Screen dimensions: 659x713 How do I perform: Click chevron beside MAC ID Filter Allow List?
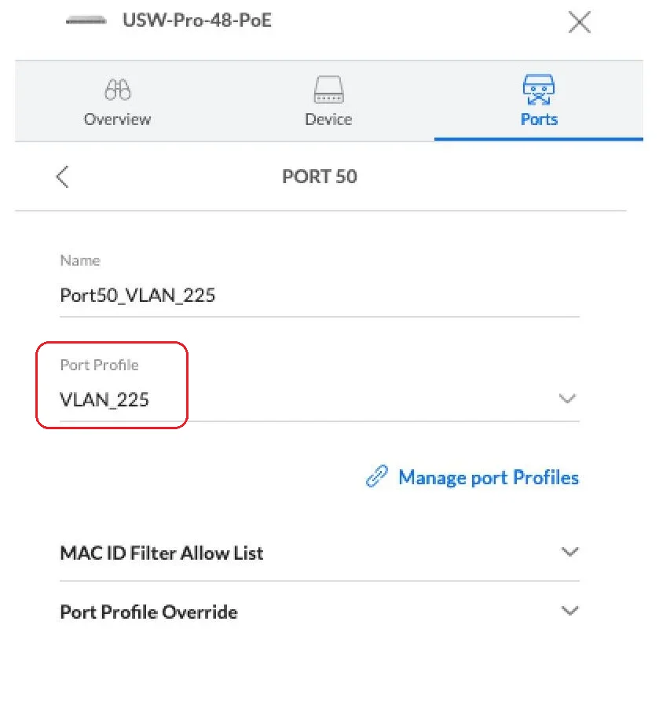tap(570, 552)
